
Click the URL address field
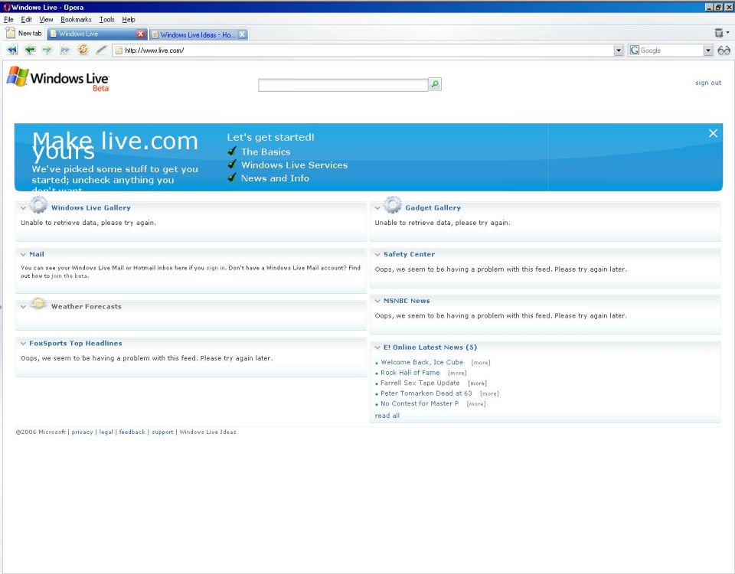[x=368, y=51]
